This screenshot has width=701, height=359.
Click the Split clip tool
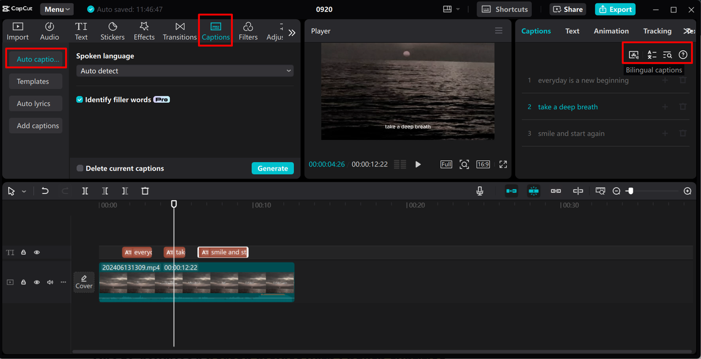click(85, 191)
